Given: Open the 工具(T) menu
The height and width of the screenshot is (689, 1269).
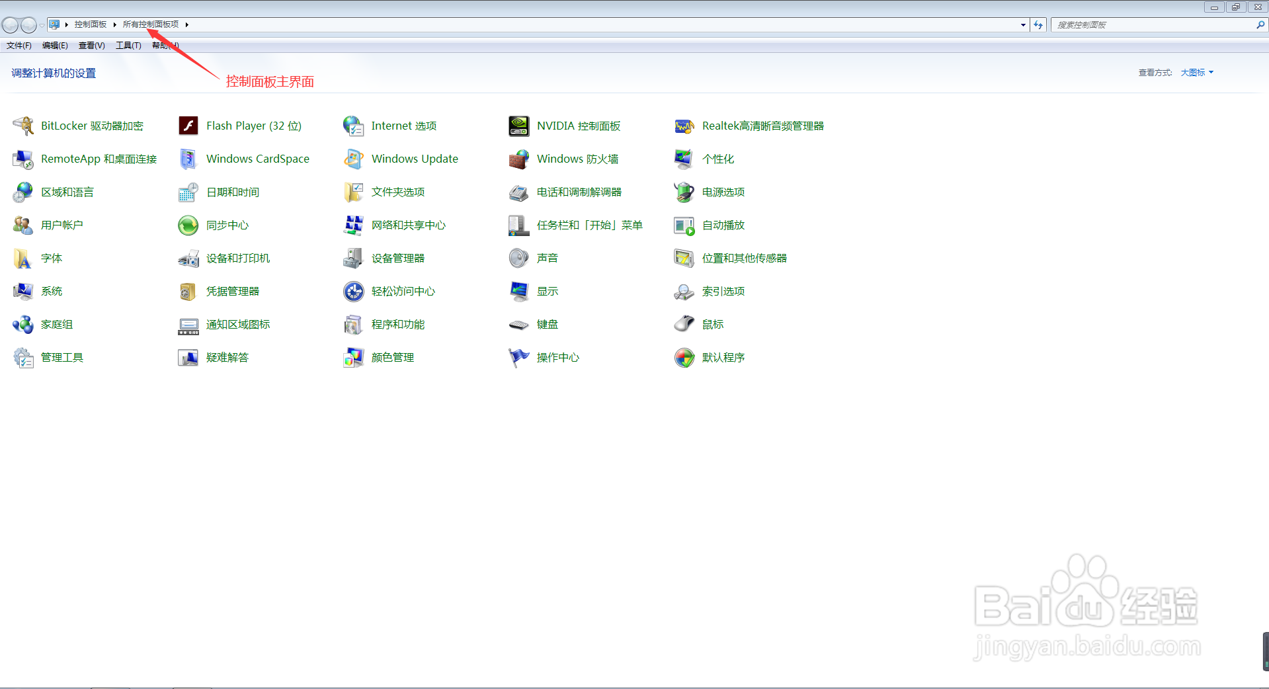Looking at the screenshot, I should tap(128, 46).
